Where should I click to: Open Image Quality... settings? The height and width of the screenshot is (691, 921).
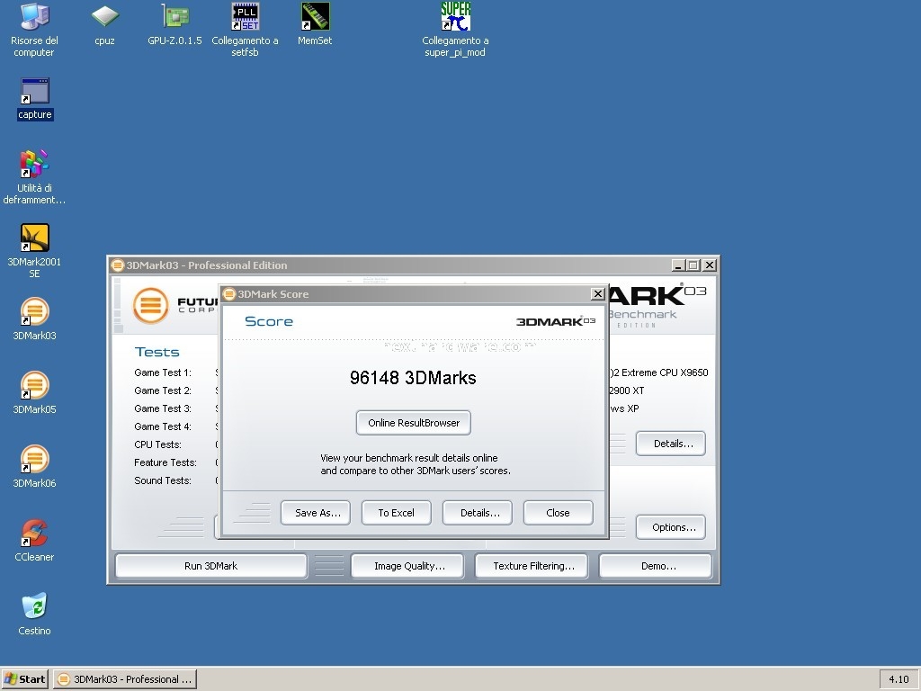407,567
